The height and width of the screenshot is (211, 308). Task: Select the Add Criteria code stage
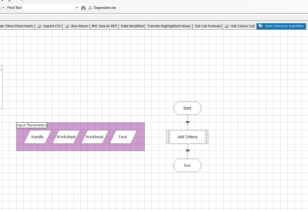click(x=188, y=137)
